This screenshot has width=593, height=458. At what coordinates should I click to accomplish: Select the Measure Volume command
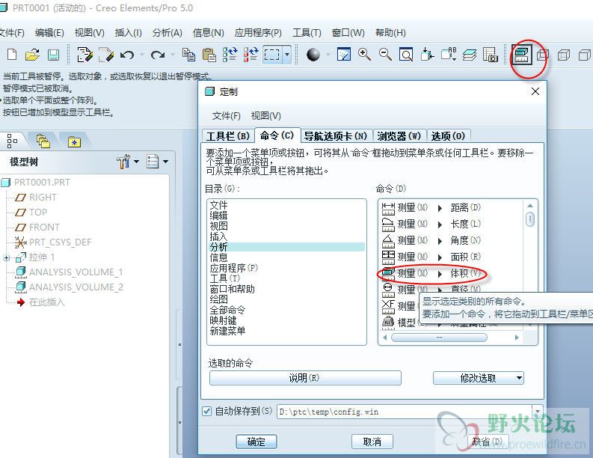[431, 273]
